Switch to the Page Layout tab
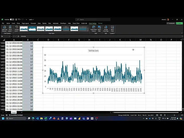Screen dimensions: 184x138 click(25, 23)
